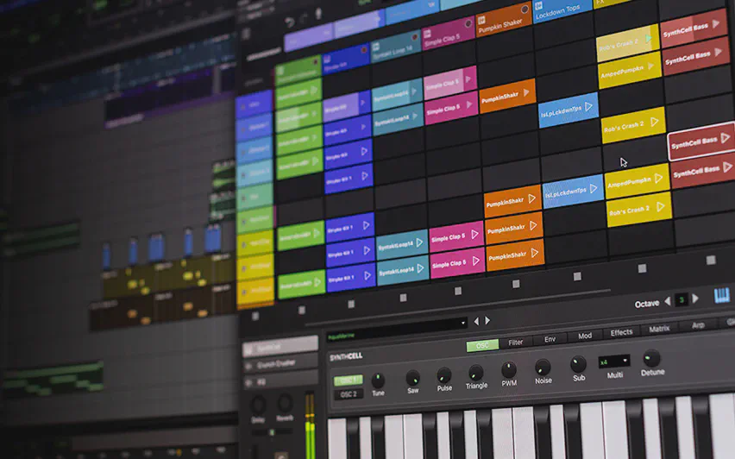Screen dimensions: 735x459
Task: Increase octave with the right arrow
Action: pos(696,299)
